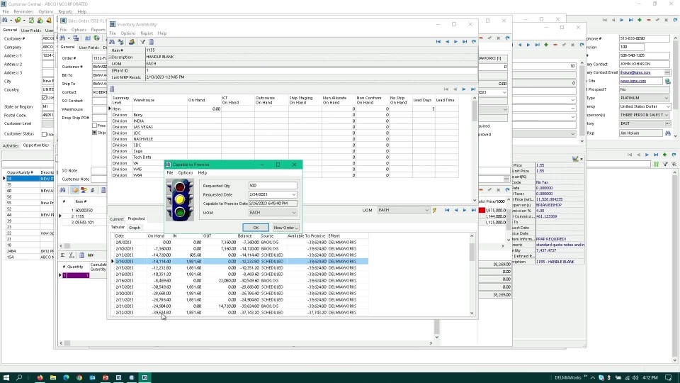This screenshot has height=383, width=680.
Task: Go to first record in Inventory Availability
Action: [x=438, y=42]
